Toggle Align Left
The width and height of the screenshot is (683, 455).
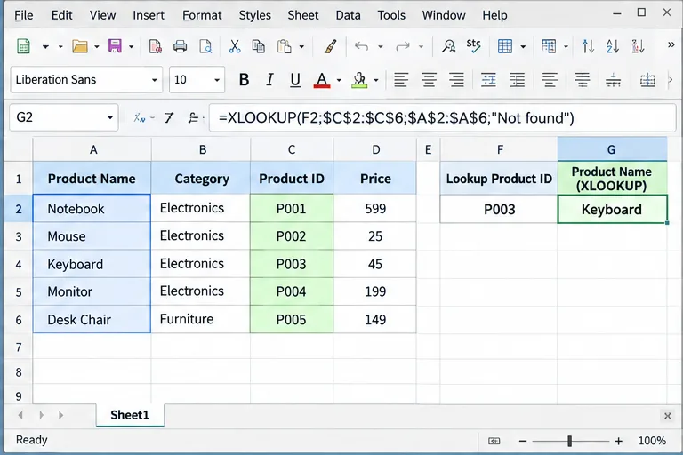401,80
